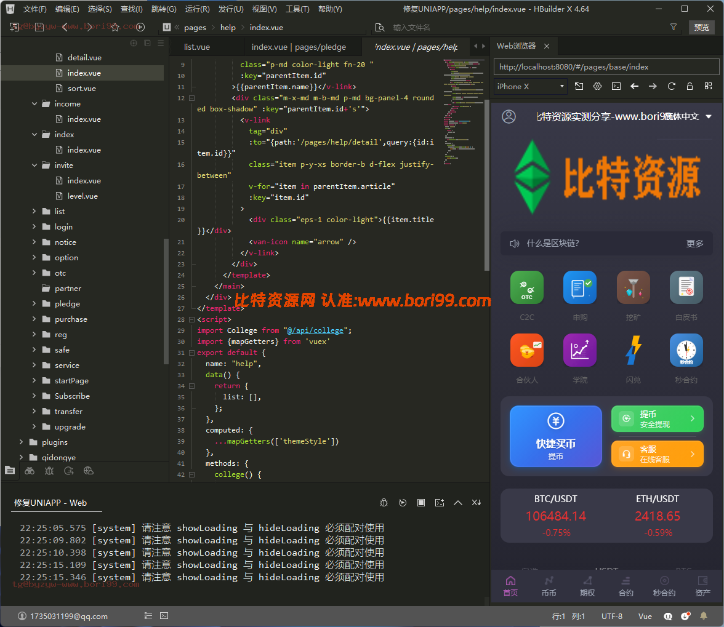Open the web browser settings gear

click(x=597, y=86)
